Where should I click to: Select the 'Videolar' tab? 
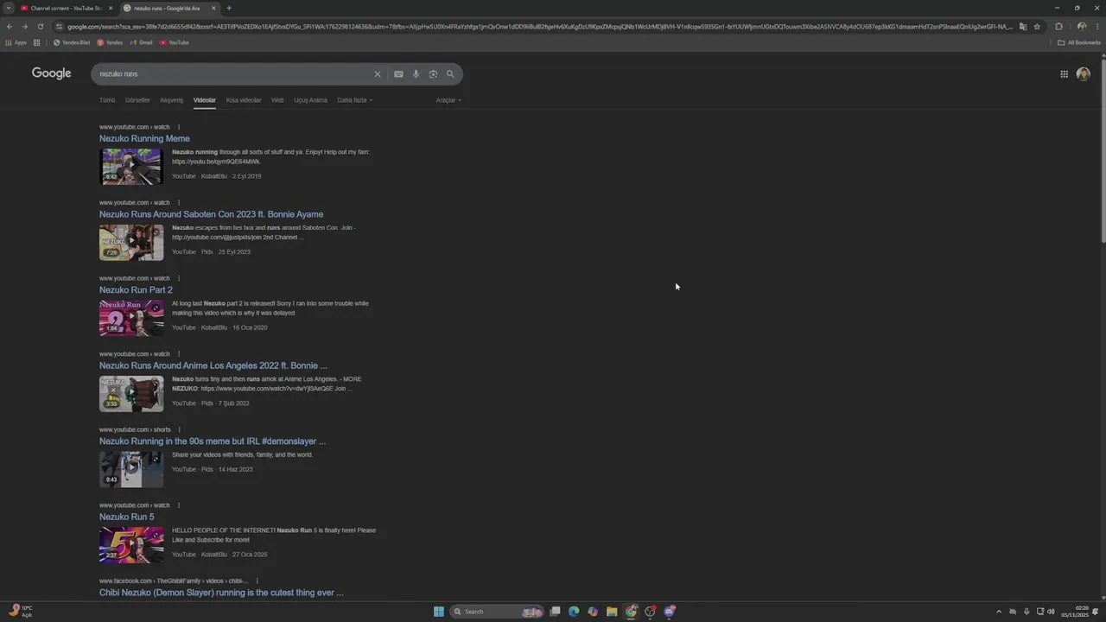tap(205, 100)
